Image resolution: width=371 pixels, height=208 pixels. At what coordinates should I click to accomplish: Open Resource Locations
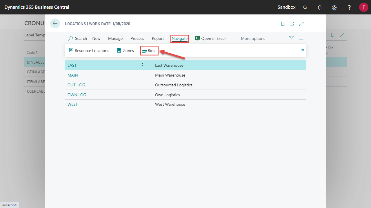[x=89, y=51]
